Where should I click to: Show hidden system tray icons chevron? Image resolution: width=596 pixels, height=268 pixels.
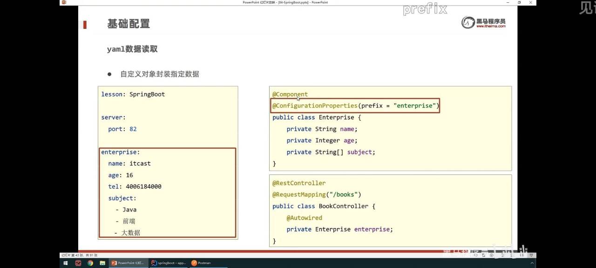coord(532,263)
